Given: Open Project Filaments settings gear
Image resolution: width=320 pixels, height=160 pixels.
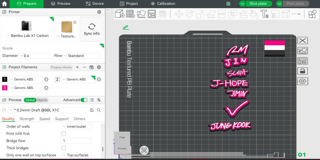Looking at the screenshot, I should point(99,67).
